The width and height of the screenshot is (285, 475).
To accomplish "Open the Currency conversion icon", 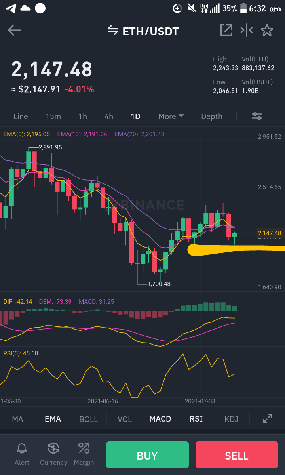I will (x=53, y=448).
